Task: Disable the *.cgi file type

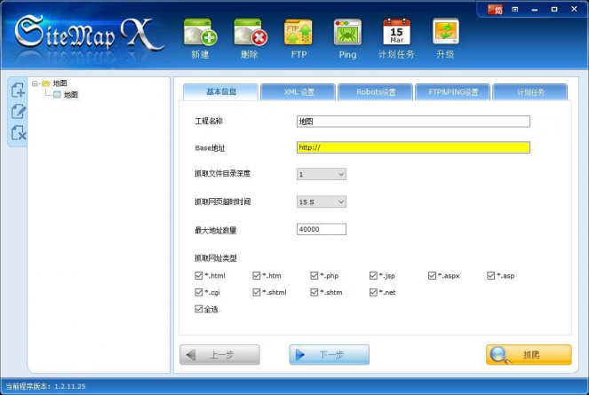Action: 199,292
